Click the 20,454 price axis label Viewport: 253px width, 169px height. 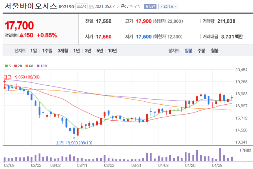(241, 70)
